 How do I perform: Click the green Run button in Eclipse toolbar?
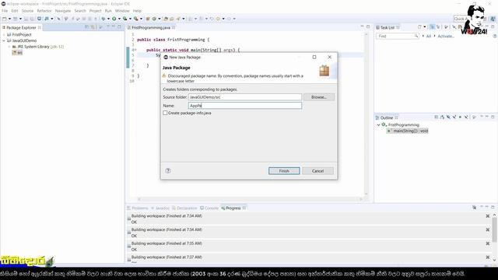point(114,19)
